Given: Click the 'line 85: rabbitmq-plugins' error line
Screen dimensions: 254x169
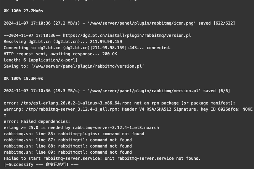Looking at the screenshot, I should (x=74, y=134).
